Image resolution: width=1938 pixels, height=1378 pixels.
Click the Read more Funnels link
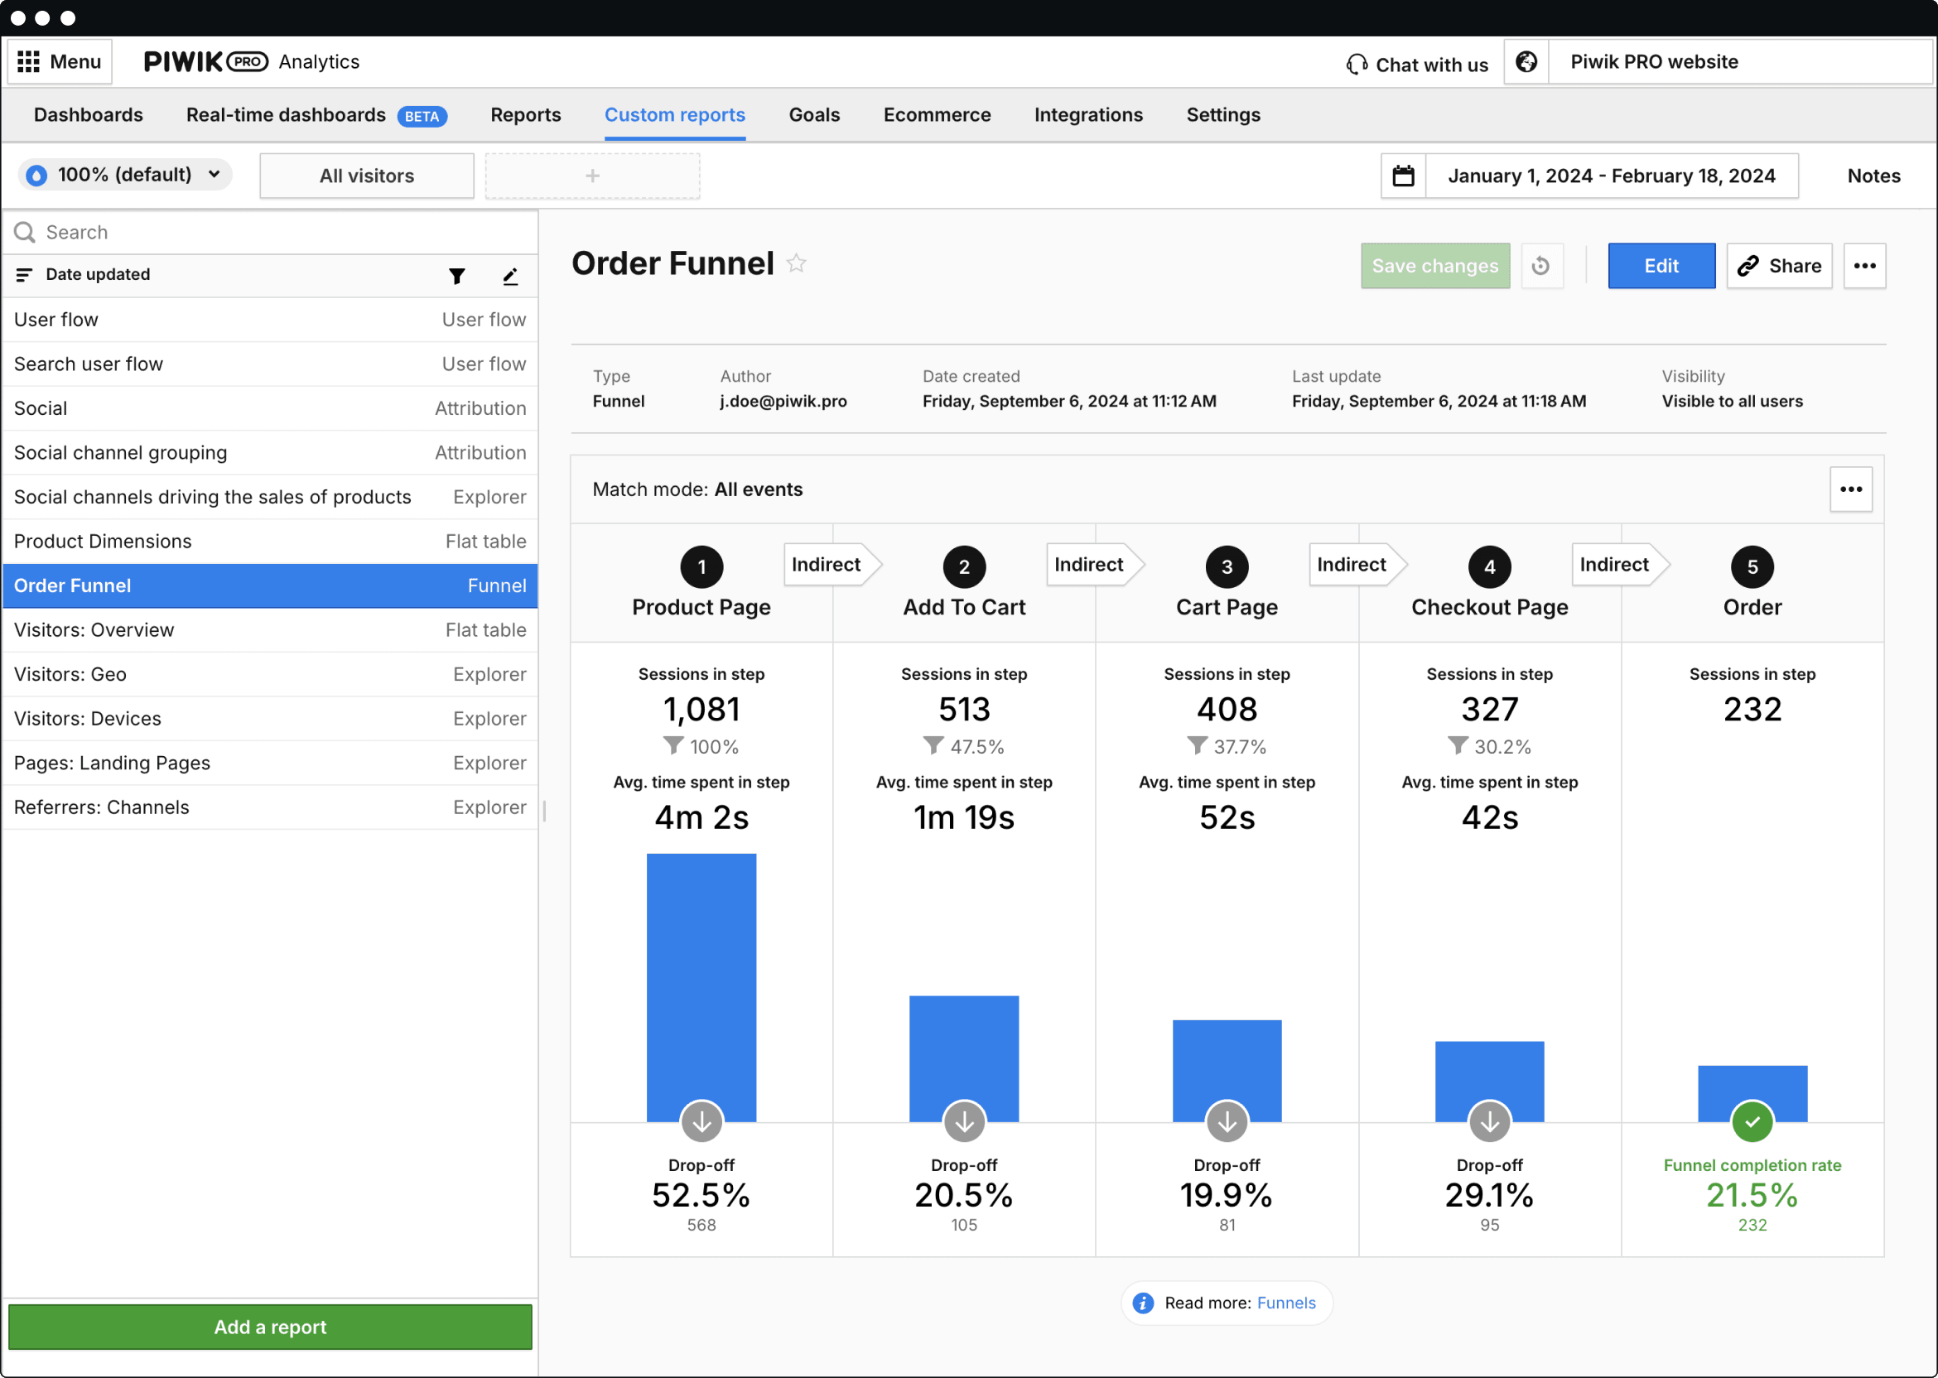(x=1285, y=1303)
